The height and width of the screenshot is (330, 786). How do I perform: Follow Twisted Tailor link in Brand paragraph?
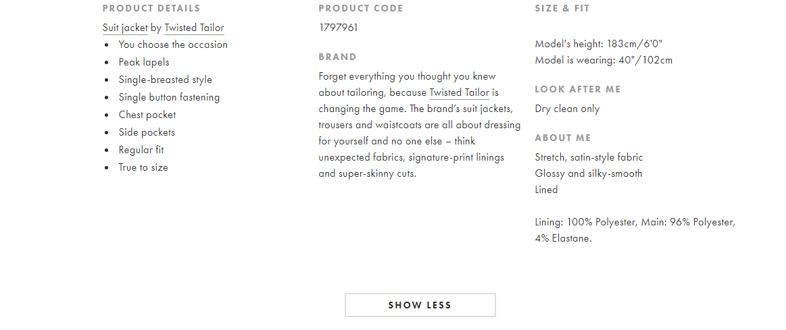tap(459, 92)
